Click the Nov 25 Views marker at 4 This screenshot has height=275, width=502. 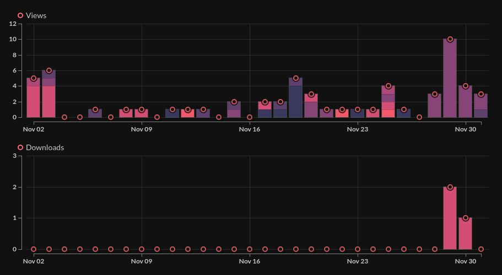(x=388, y=86)
